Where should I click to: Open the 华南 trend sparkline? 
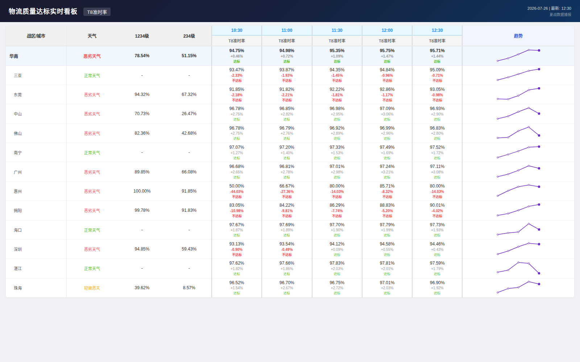click(518, 55)
